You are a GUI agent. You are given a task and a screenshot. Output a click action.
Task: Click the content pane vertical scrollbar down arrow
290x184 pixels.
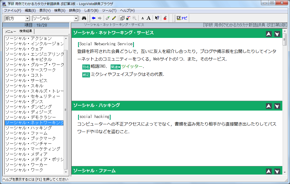click(x=285, y=172)
